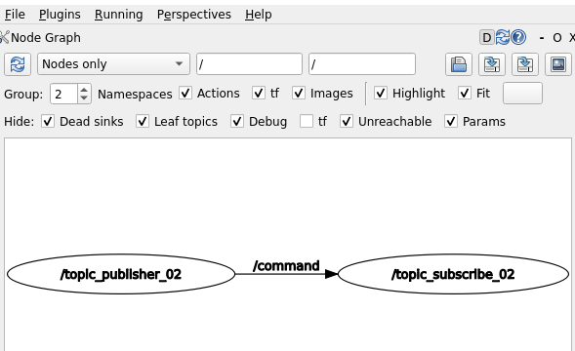Screen dimensions: 575x351
Task: Uncheck the Actions checkbox
Action: 185,93
